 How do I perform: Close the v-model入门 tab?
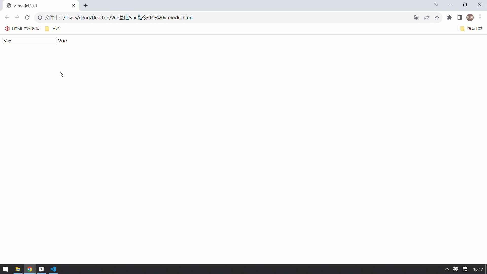tap(74, 5)
